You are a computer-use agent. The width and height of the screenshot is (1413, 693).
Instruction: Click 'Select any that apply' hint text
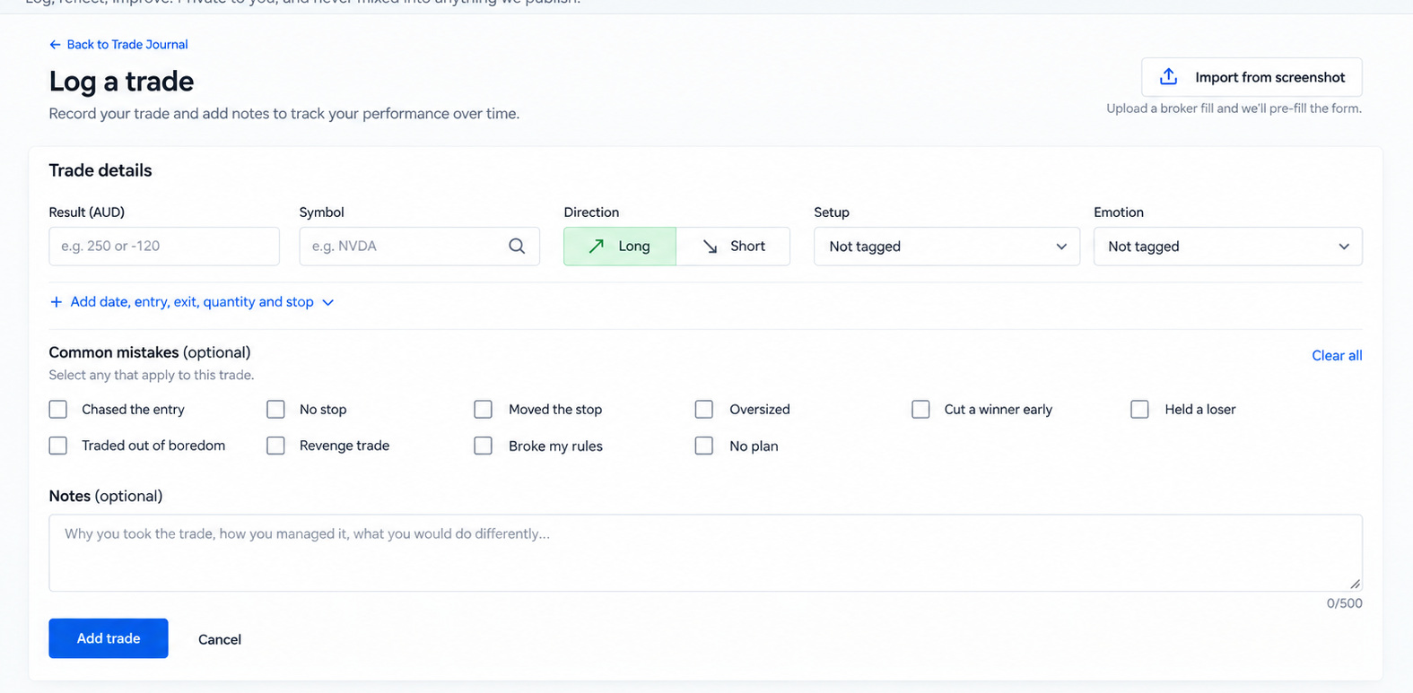pyautogui.click(x=152, y=376)
